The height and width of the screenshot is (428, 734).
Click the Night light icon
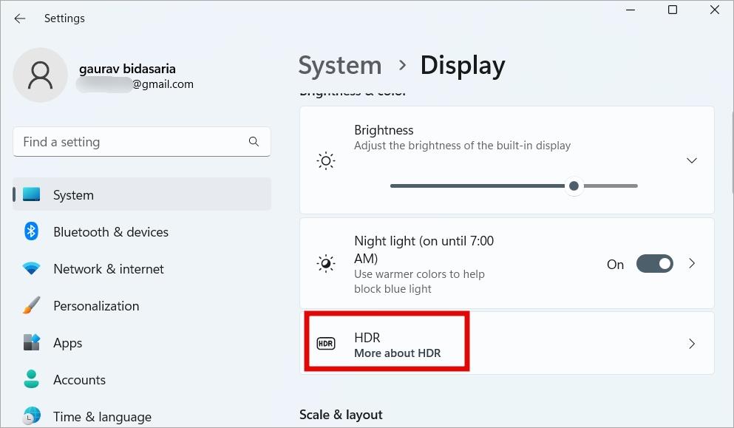tap(326, 264)
